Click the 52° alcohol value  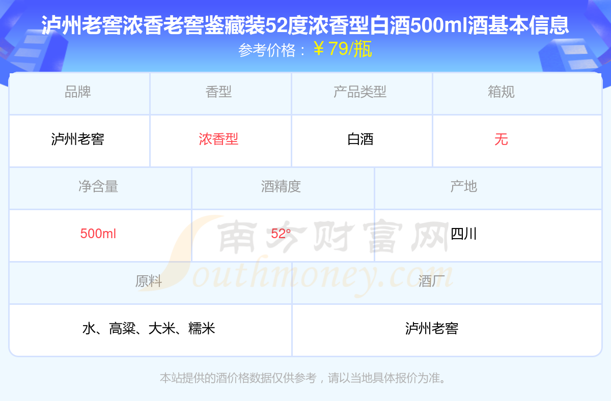click(281, 234)
